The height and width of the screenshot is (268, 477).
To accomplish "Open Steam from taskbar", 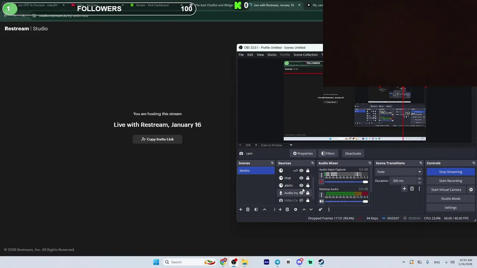I will click(x=321, y=262).
